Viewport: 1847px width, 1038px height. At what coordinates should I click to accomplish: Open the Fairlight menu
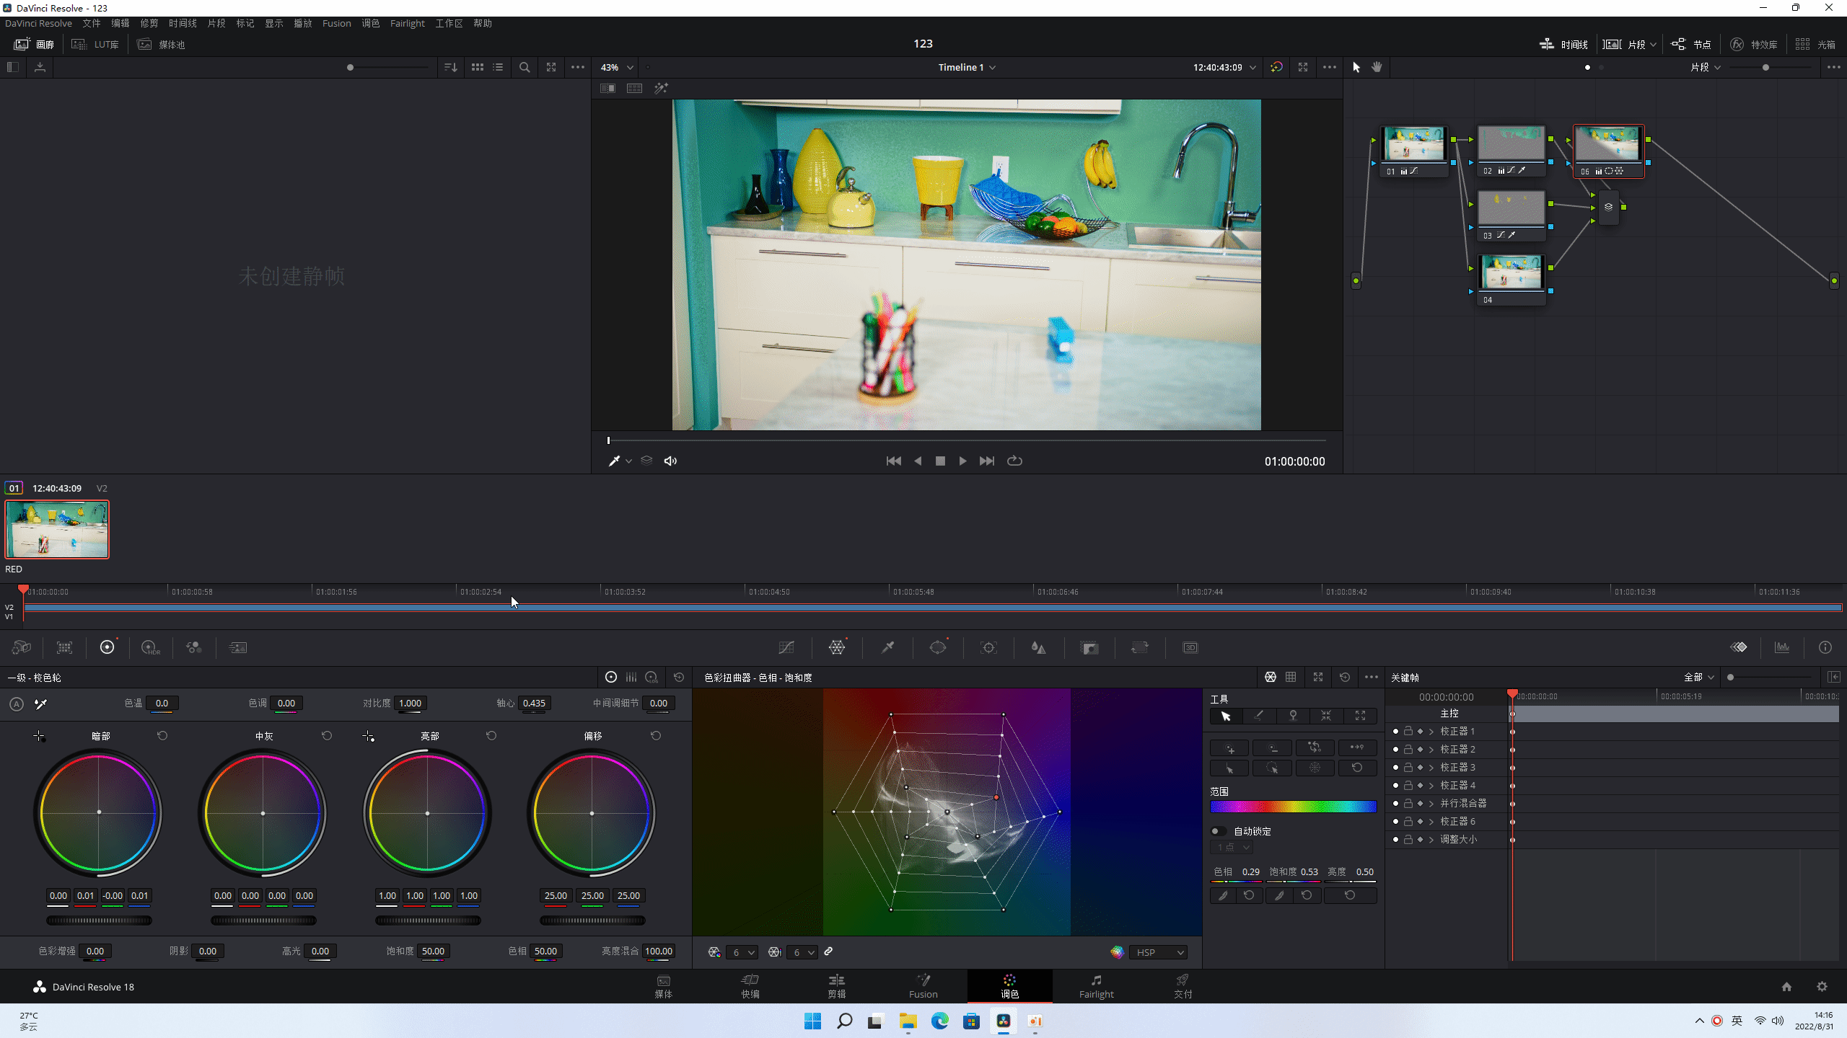407,23
